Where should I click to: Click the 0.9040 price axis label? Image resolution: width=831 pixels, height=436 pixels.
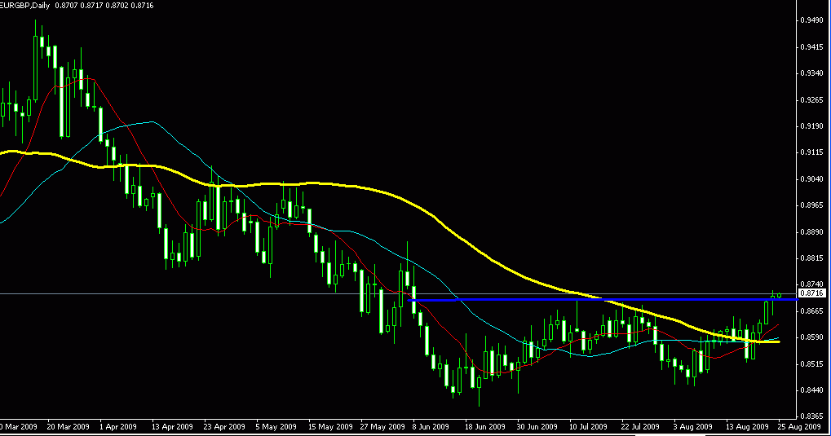click(812, 179)
